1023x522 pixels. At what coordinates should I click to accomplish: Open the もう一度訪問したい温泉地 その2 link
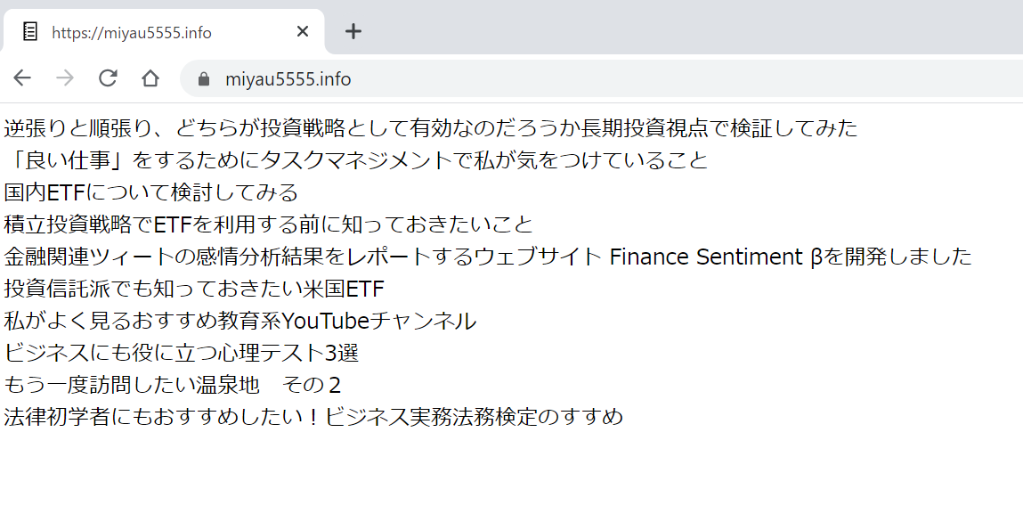pos(172,384)
